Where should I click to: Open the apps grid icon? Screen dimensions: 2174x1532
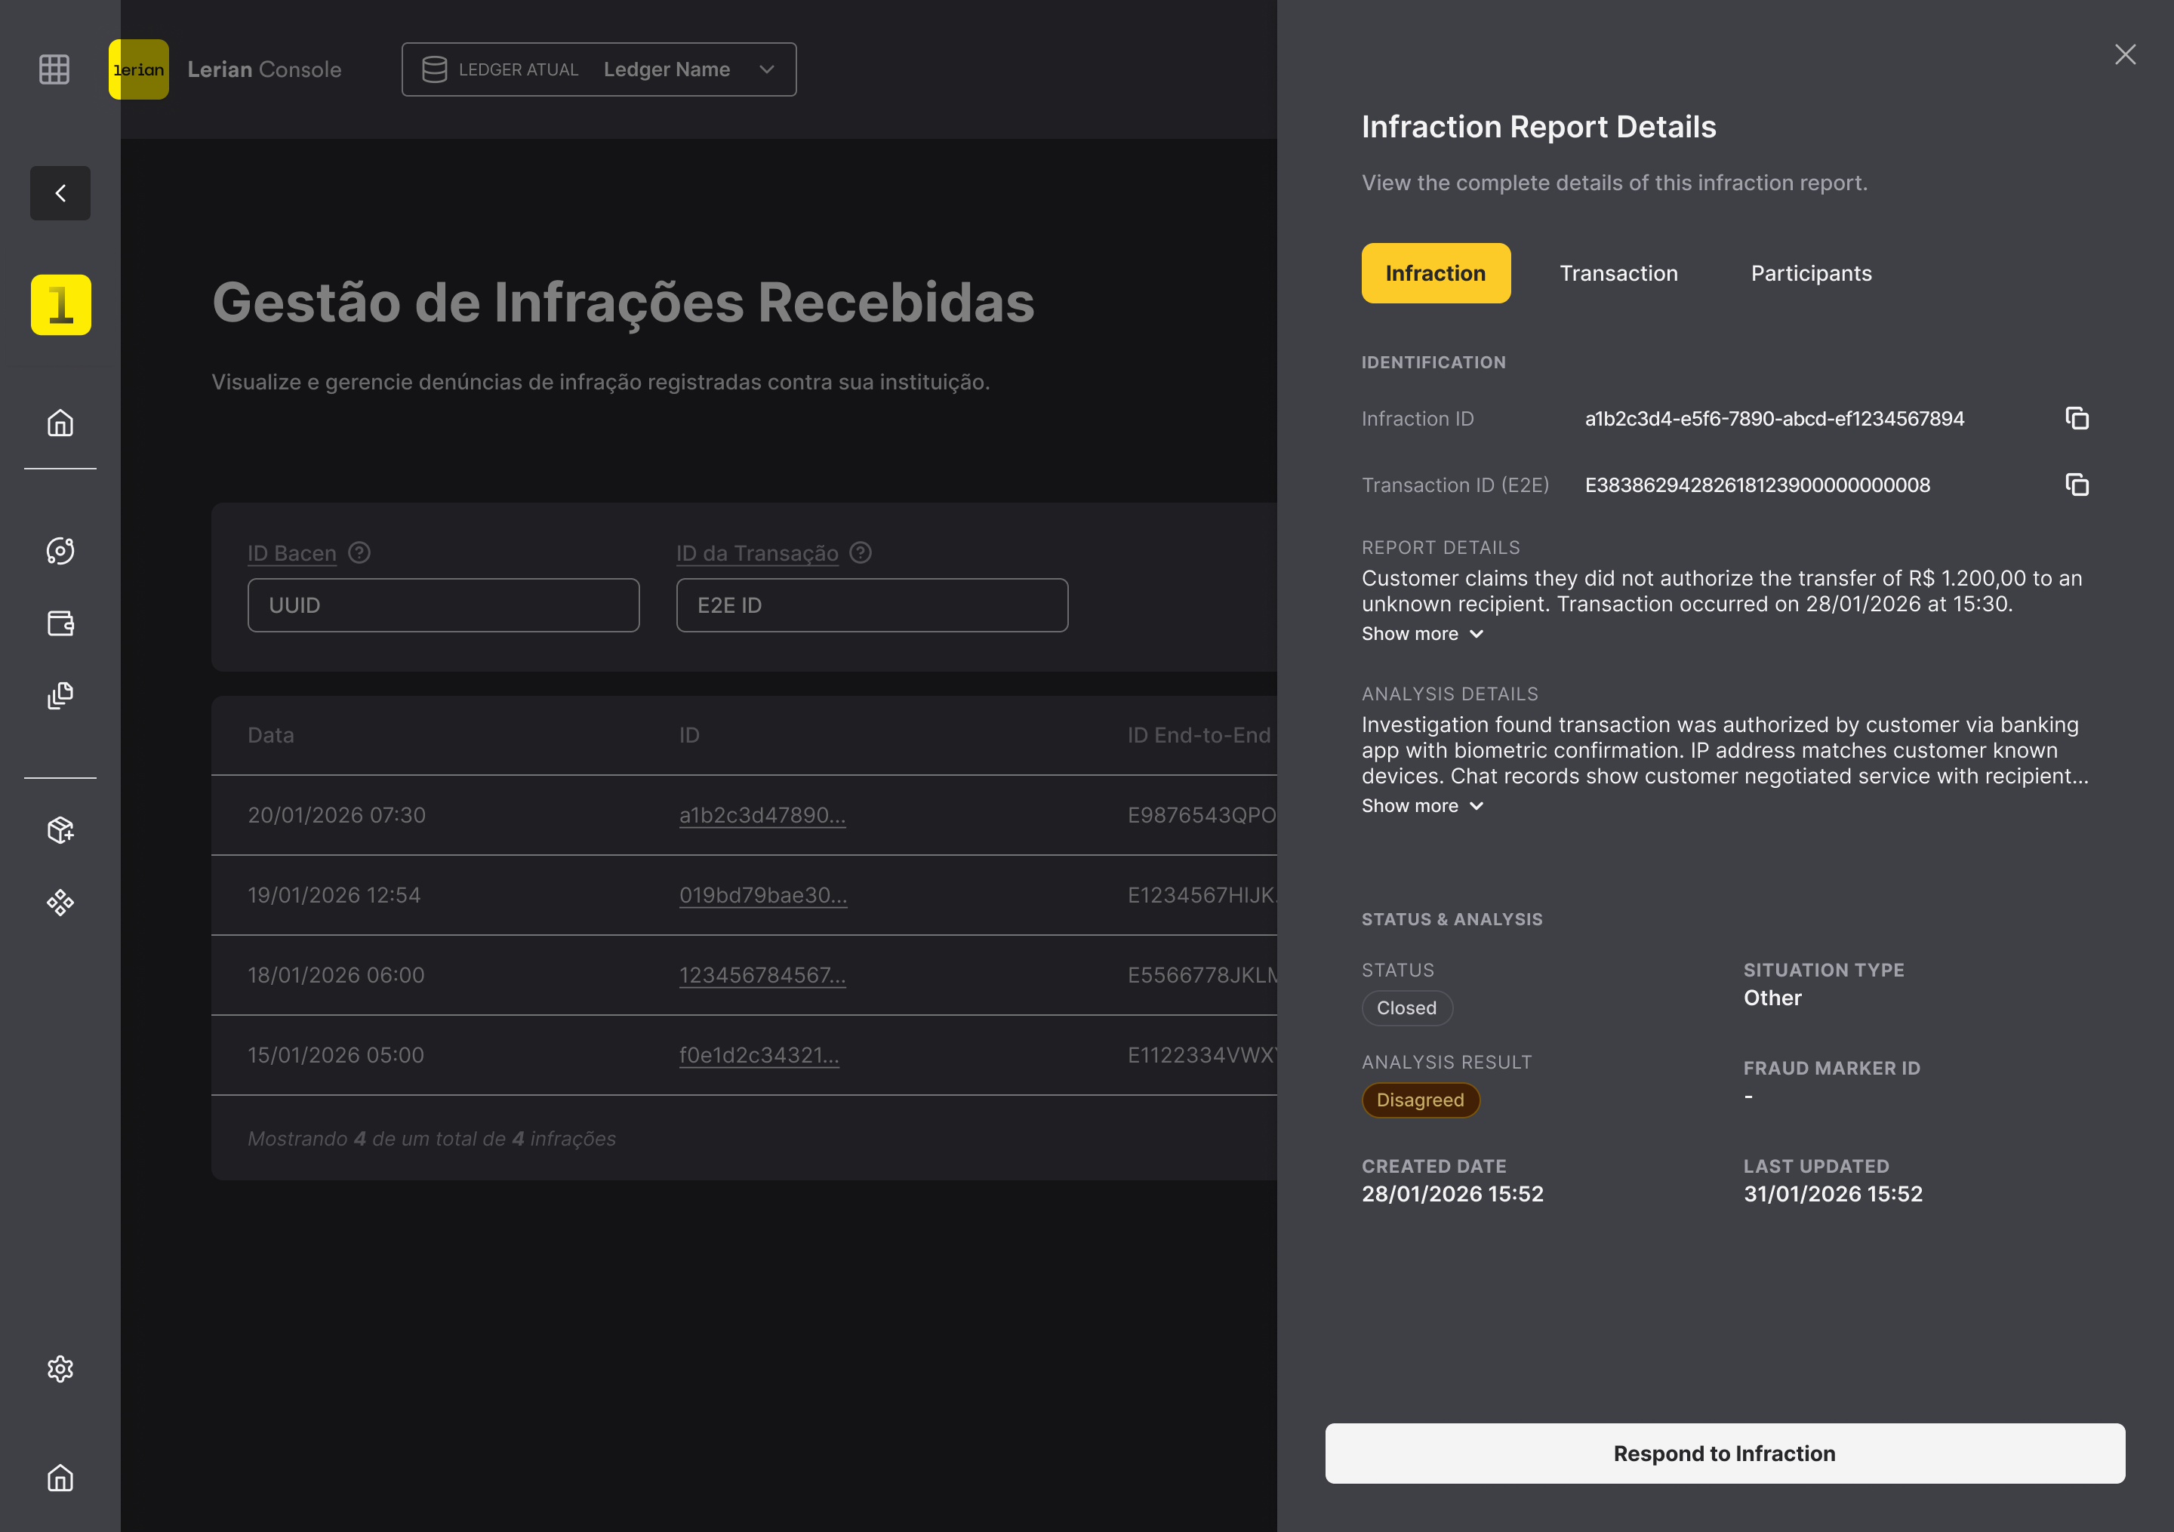pos(54,69)
